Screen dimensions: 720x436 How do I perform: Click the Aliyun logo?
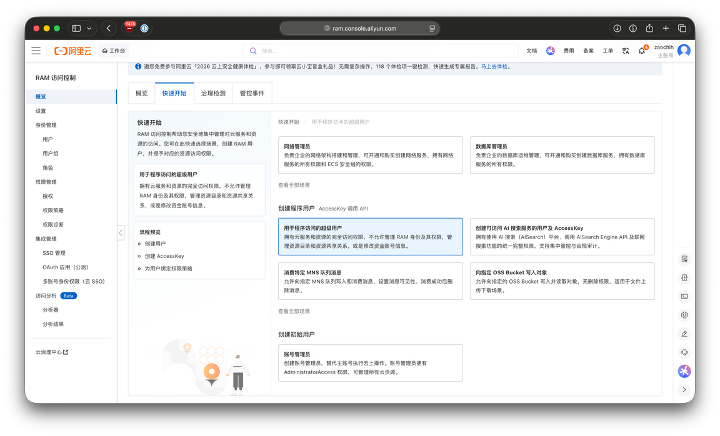point(72,51)
